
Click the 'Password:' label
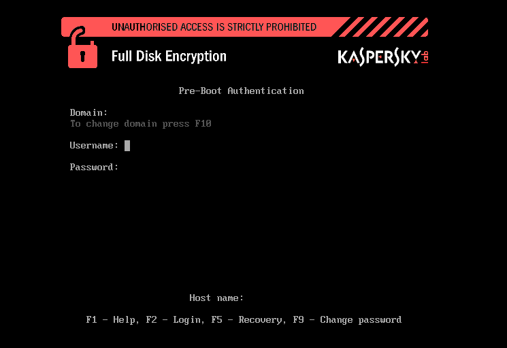click(94, 167)
